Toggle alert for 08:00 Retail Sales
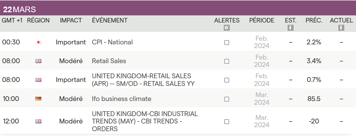 coord(227,61)
